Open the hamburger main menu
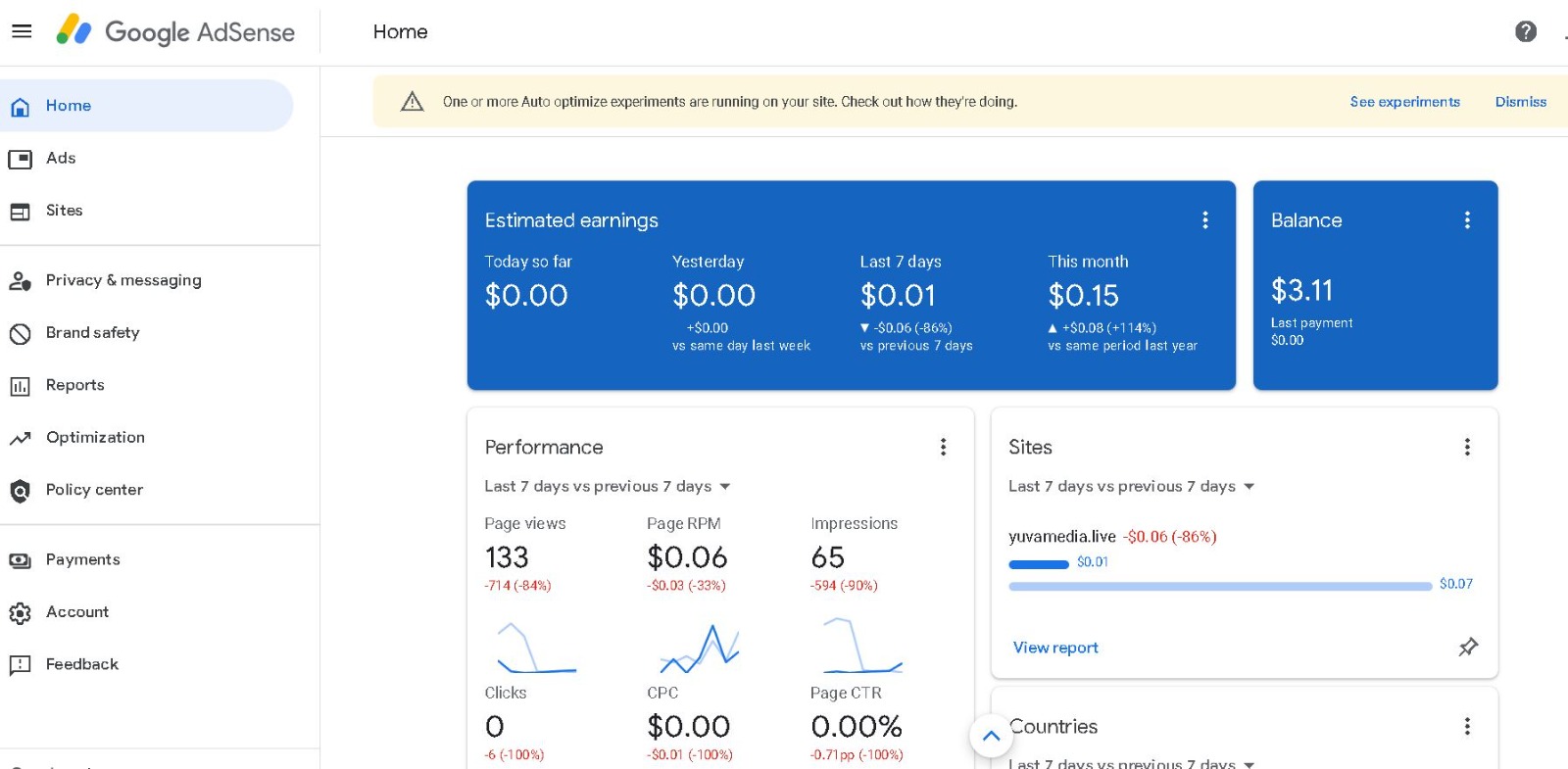The image size is (1568, 769). pyautogui.click(x=22, y=31)
